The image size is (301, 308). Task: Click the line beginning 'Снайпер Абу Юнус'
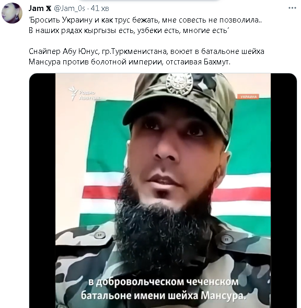(x=146, y=51)
